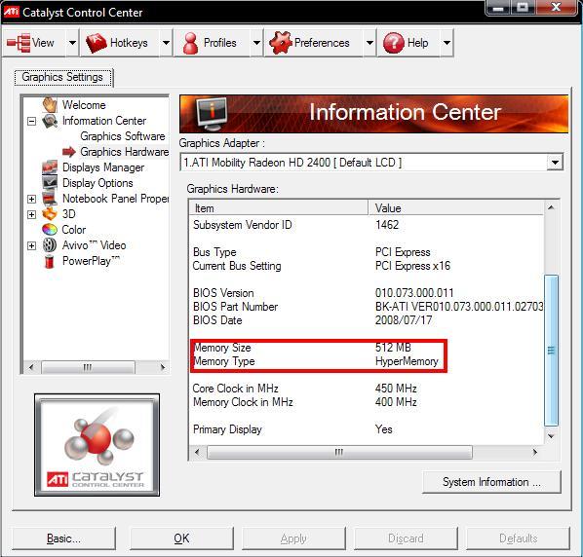Viewport: 583px width, 557px height.
Task: Click the hardware list vertical scrollbar thumb
Action: pos(551,351)
